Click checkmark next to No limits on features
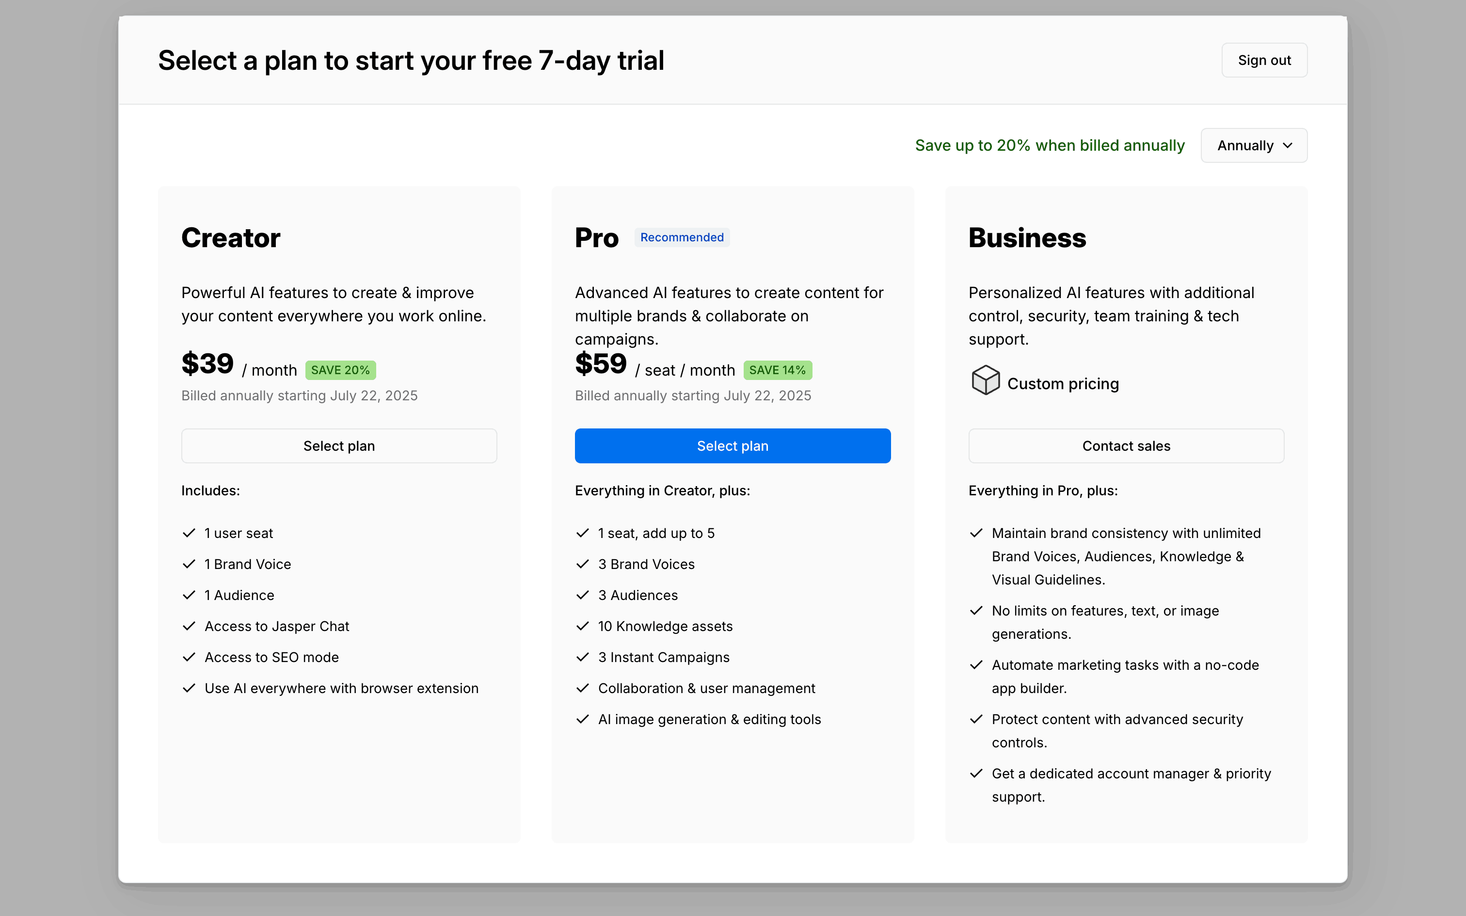The width and height of the screenshot is (1466, 916). pos(976,611)
